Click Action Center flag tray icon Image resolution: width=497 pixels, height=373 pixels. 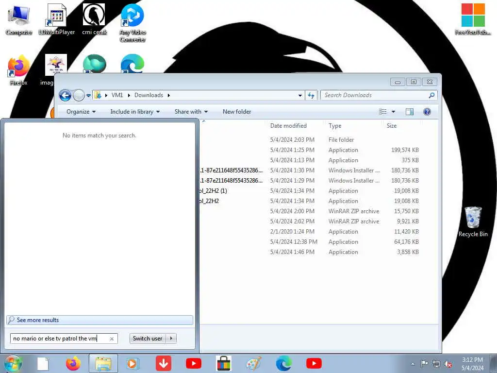(424, 364)
